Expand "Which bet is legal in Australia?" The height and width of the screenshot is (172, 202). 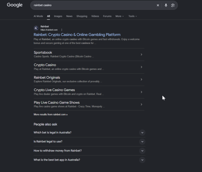89,133
